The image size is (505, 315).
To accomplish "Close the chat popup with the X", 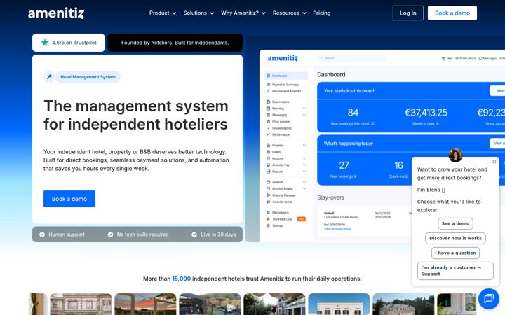I will pos(494,162).
